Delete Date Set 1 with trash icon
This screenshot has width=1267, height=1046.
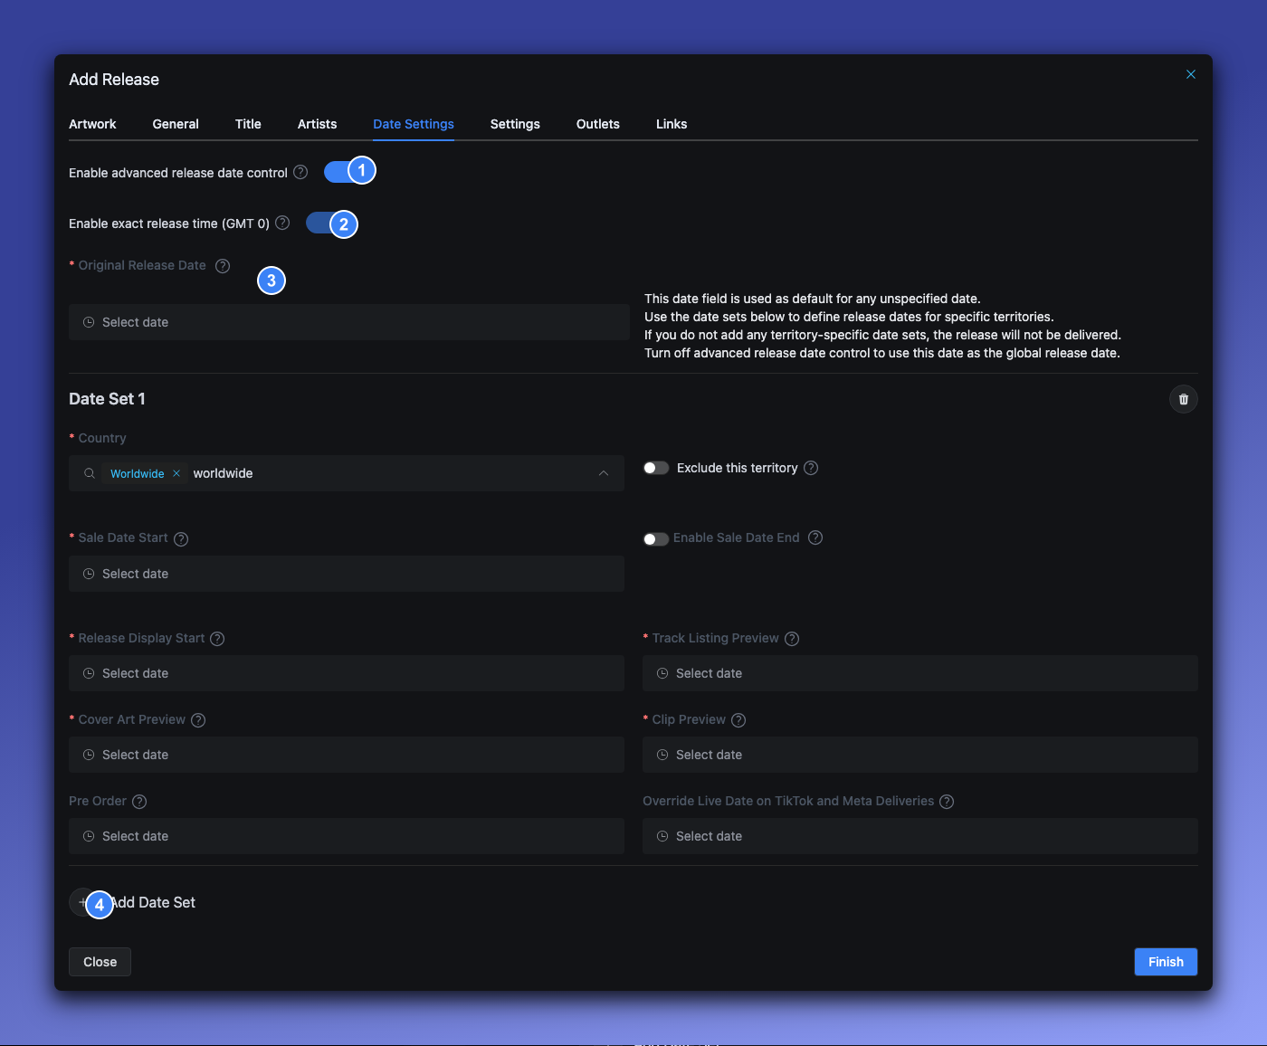(1183, 399)
